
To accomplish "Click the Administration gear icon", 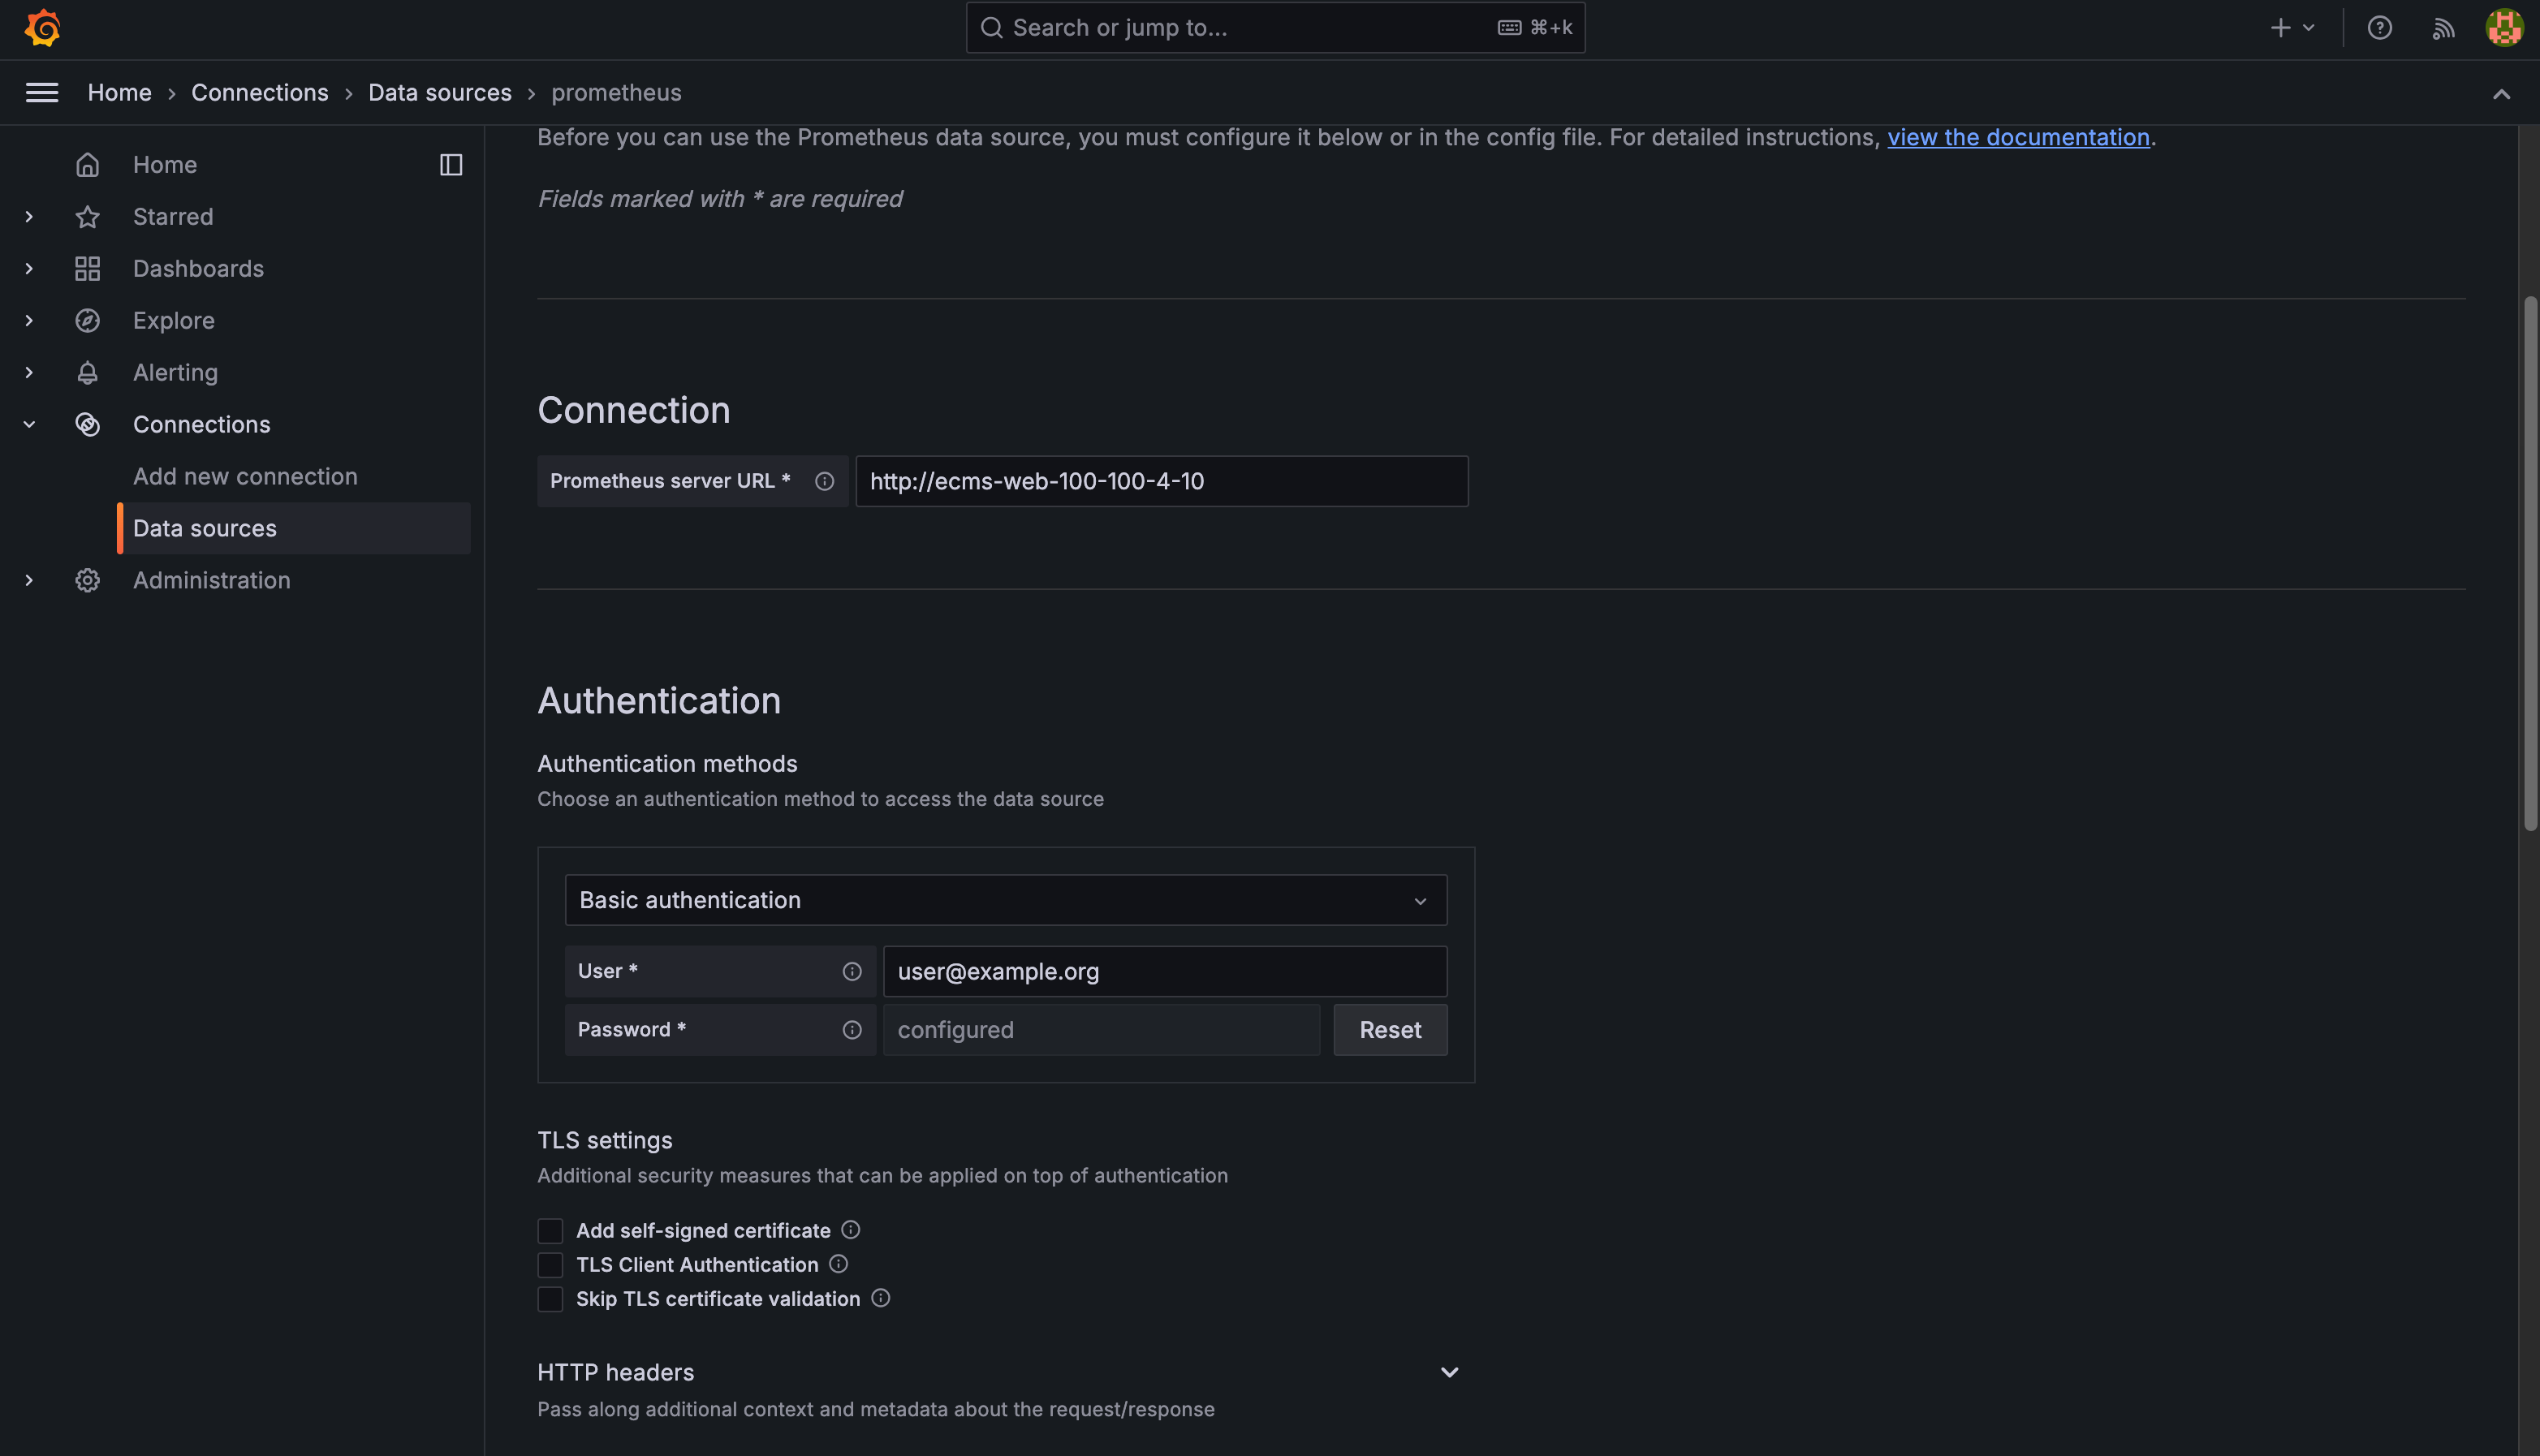I will tap(88, 581).
